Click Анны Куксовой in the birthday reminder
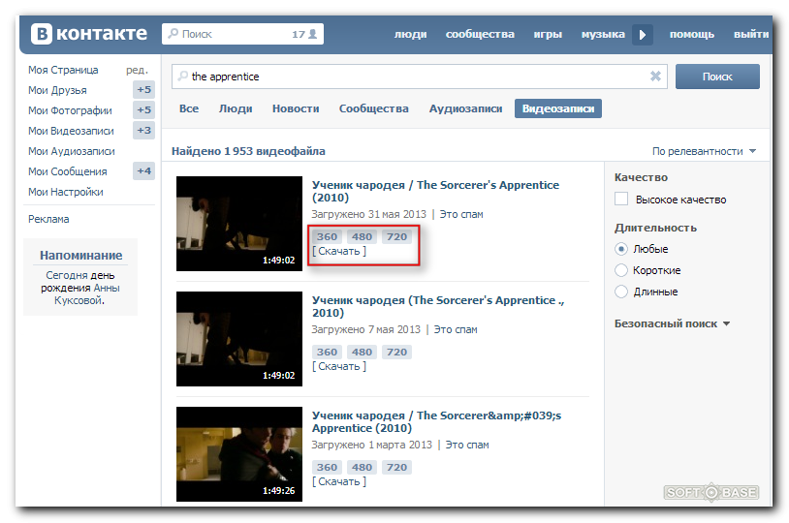 pyautogui.click(x=86, y=294)
